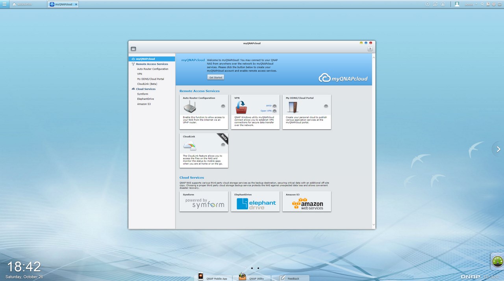Open the Feedback shortcut
This screenshot has height=281, width=504.
tap(290, 278)
